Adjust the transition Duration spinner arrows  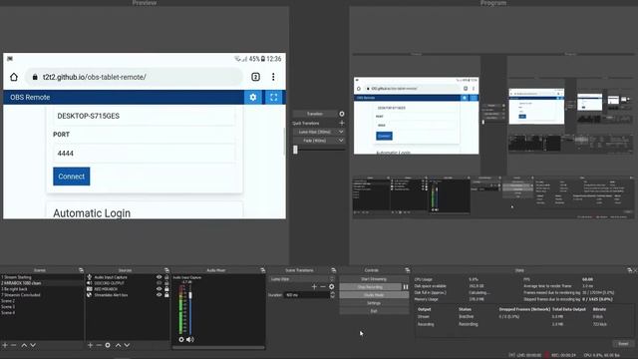[332, 295]
